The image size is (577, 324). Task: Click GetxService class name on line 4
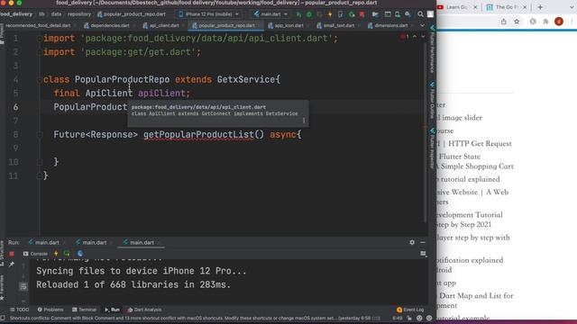246,79
